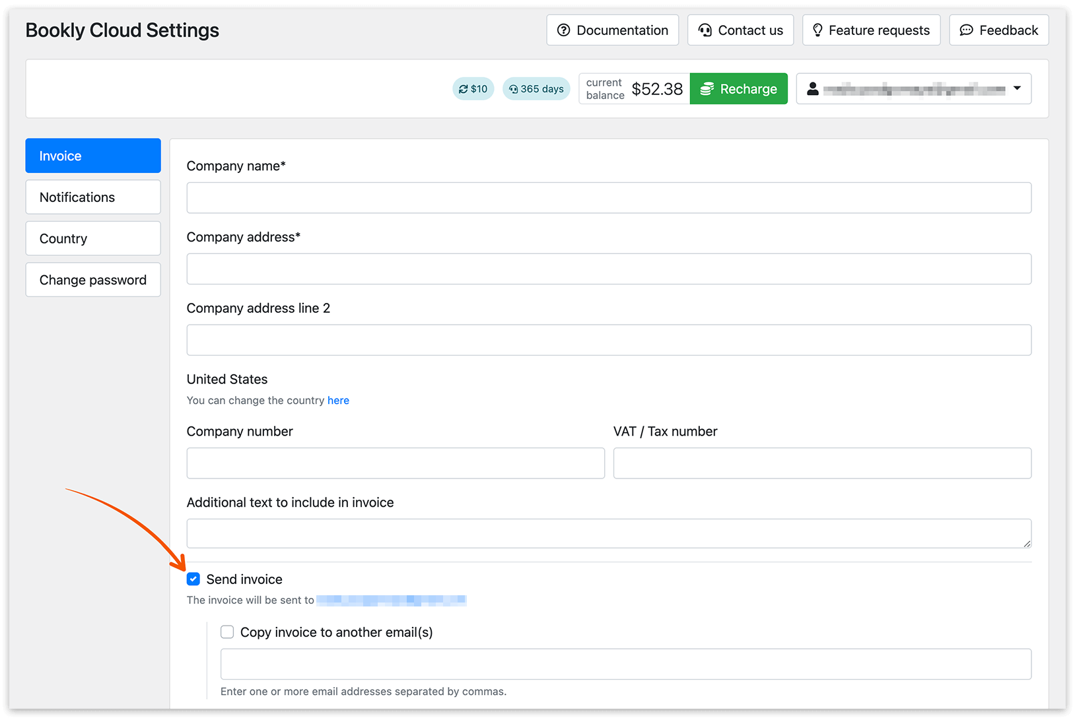Open the Documentation button
1075x718 pixels.
tap(612, 30)
